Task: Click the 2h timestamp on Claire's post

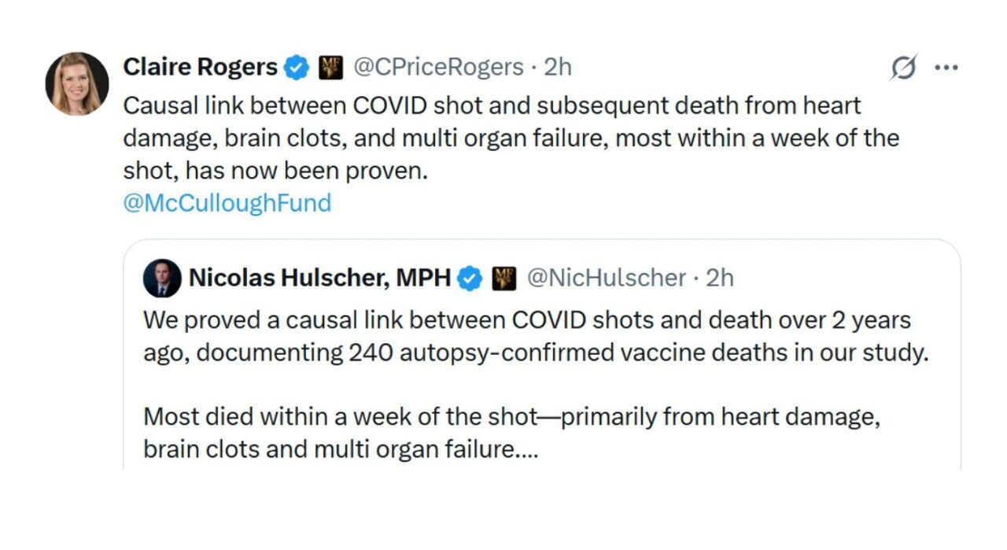Action: tap(557, 68)
